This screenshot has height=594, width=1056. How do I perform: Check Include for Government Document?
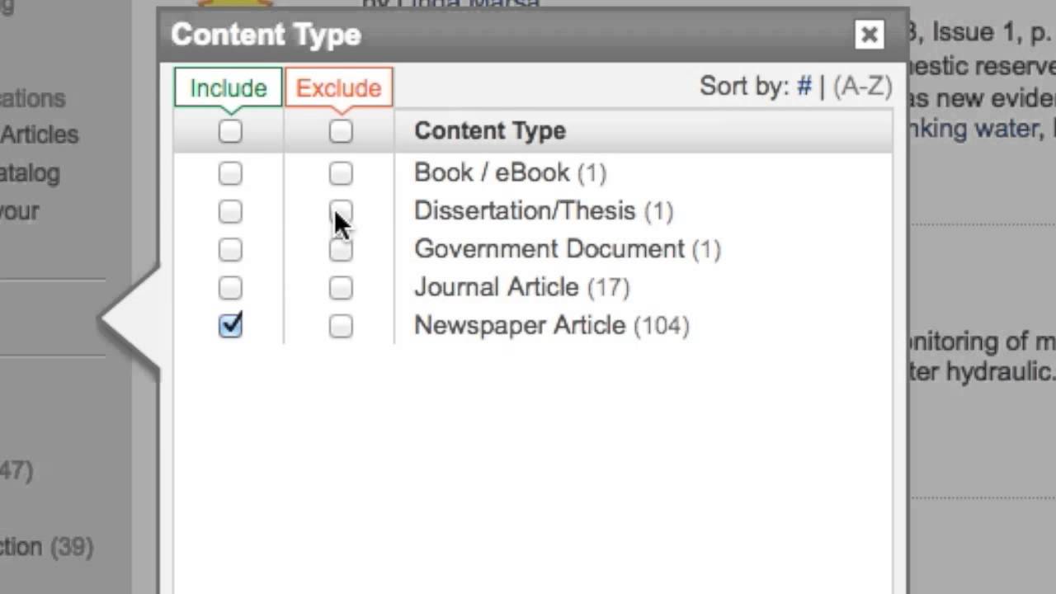(x=230, y=249)
